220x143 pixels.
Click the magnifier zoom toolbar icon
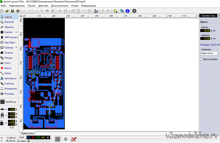(x=115, y=11)
